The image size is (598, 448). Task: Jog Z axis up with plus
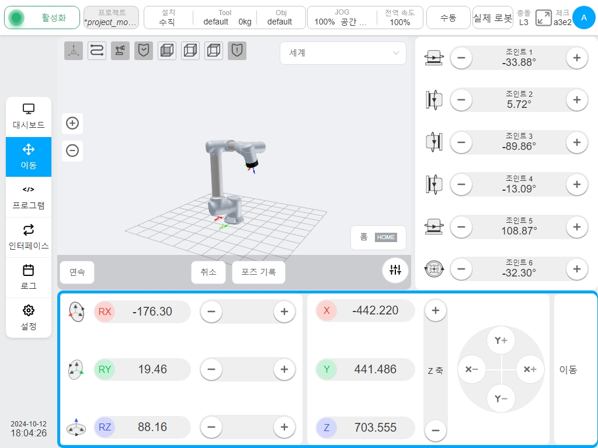tap(436, 310)
